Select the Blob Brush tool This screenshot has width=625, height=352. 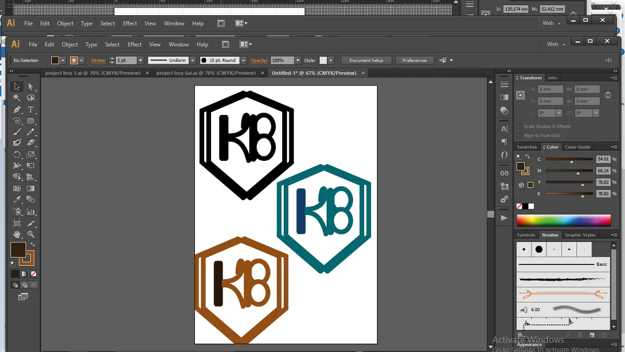pyautogui.click(x=17, y=143)
